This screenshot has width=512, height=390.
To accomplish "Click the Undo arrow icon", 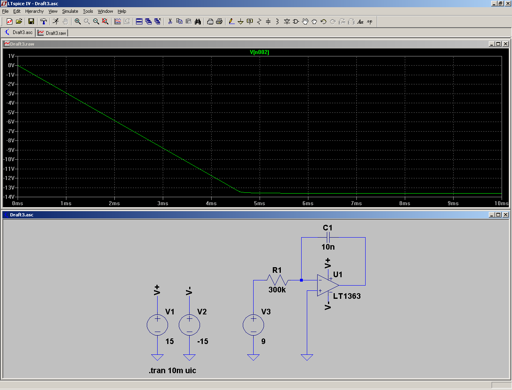I will [324, 22].
